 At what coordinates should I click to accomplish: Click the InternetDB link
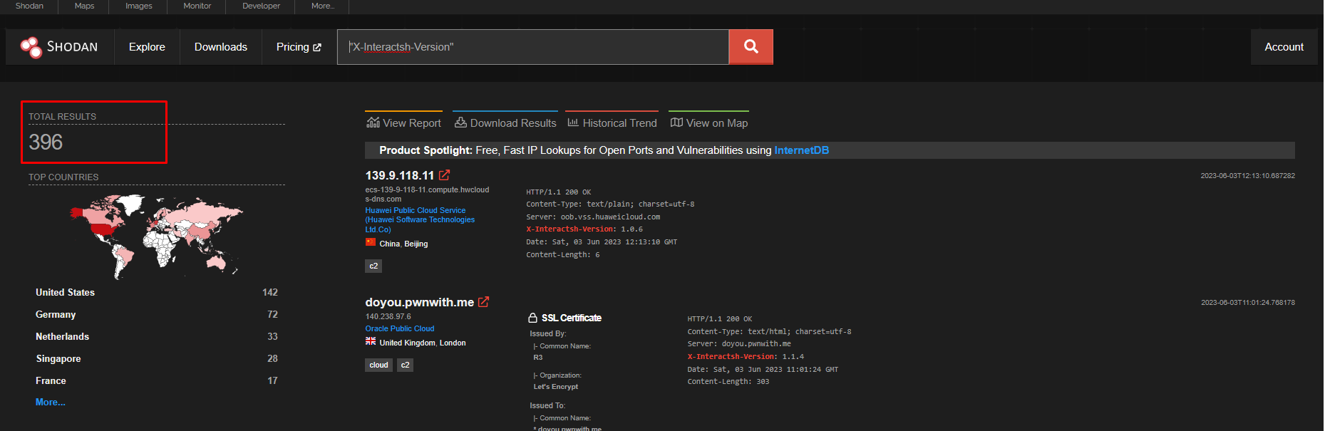pyautogui.click(x=801, y=150)
